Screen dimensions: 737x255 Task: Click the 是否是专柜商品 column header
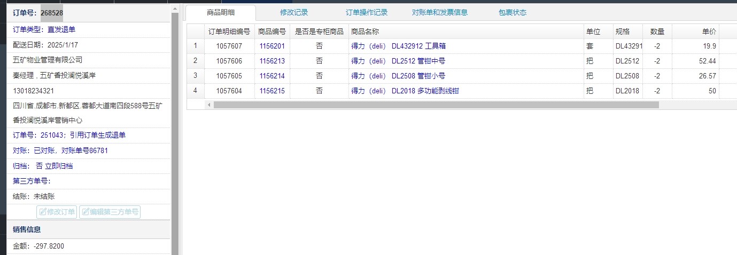pos(319,31)
